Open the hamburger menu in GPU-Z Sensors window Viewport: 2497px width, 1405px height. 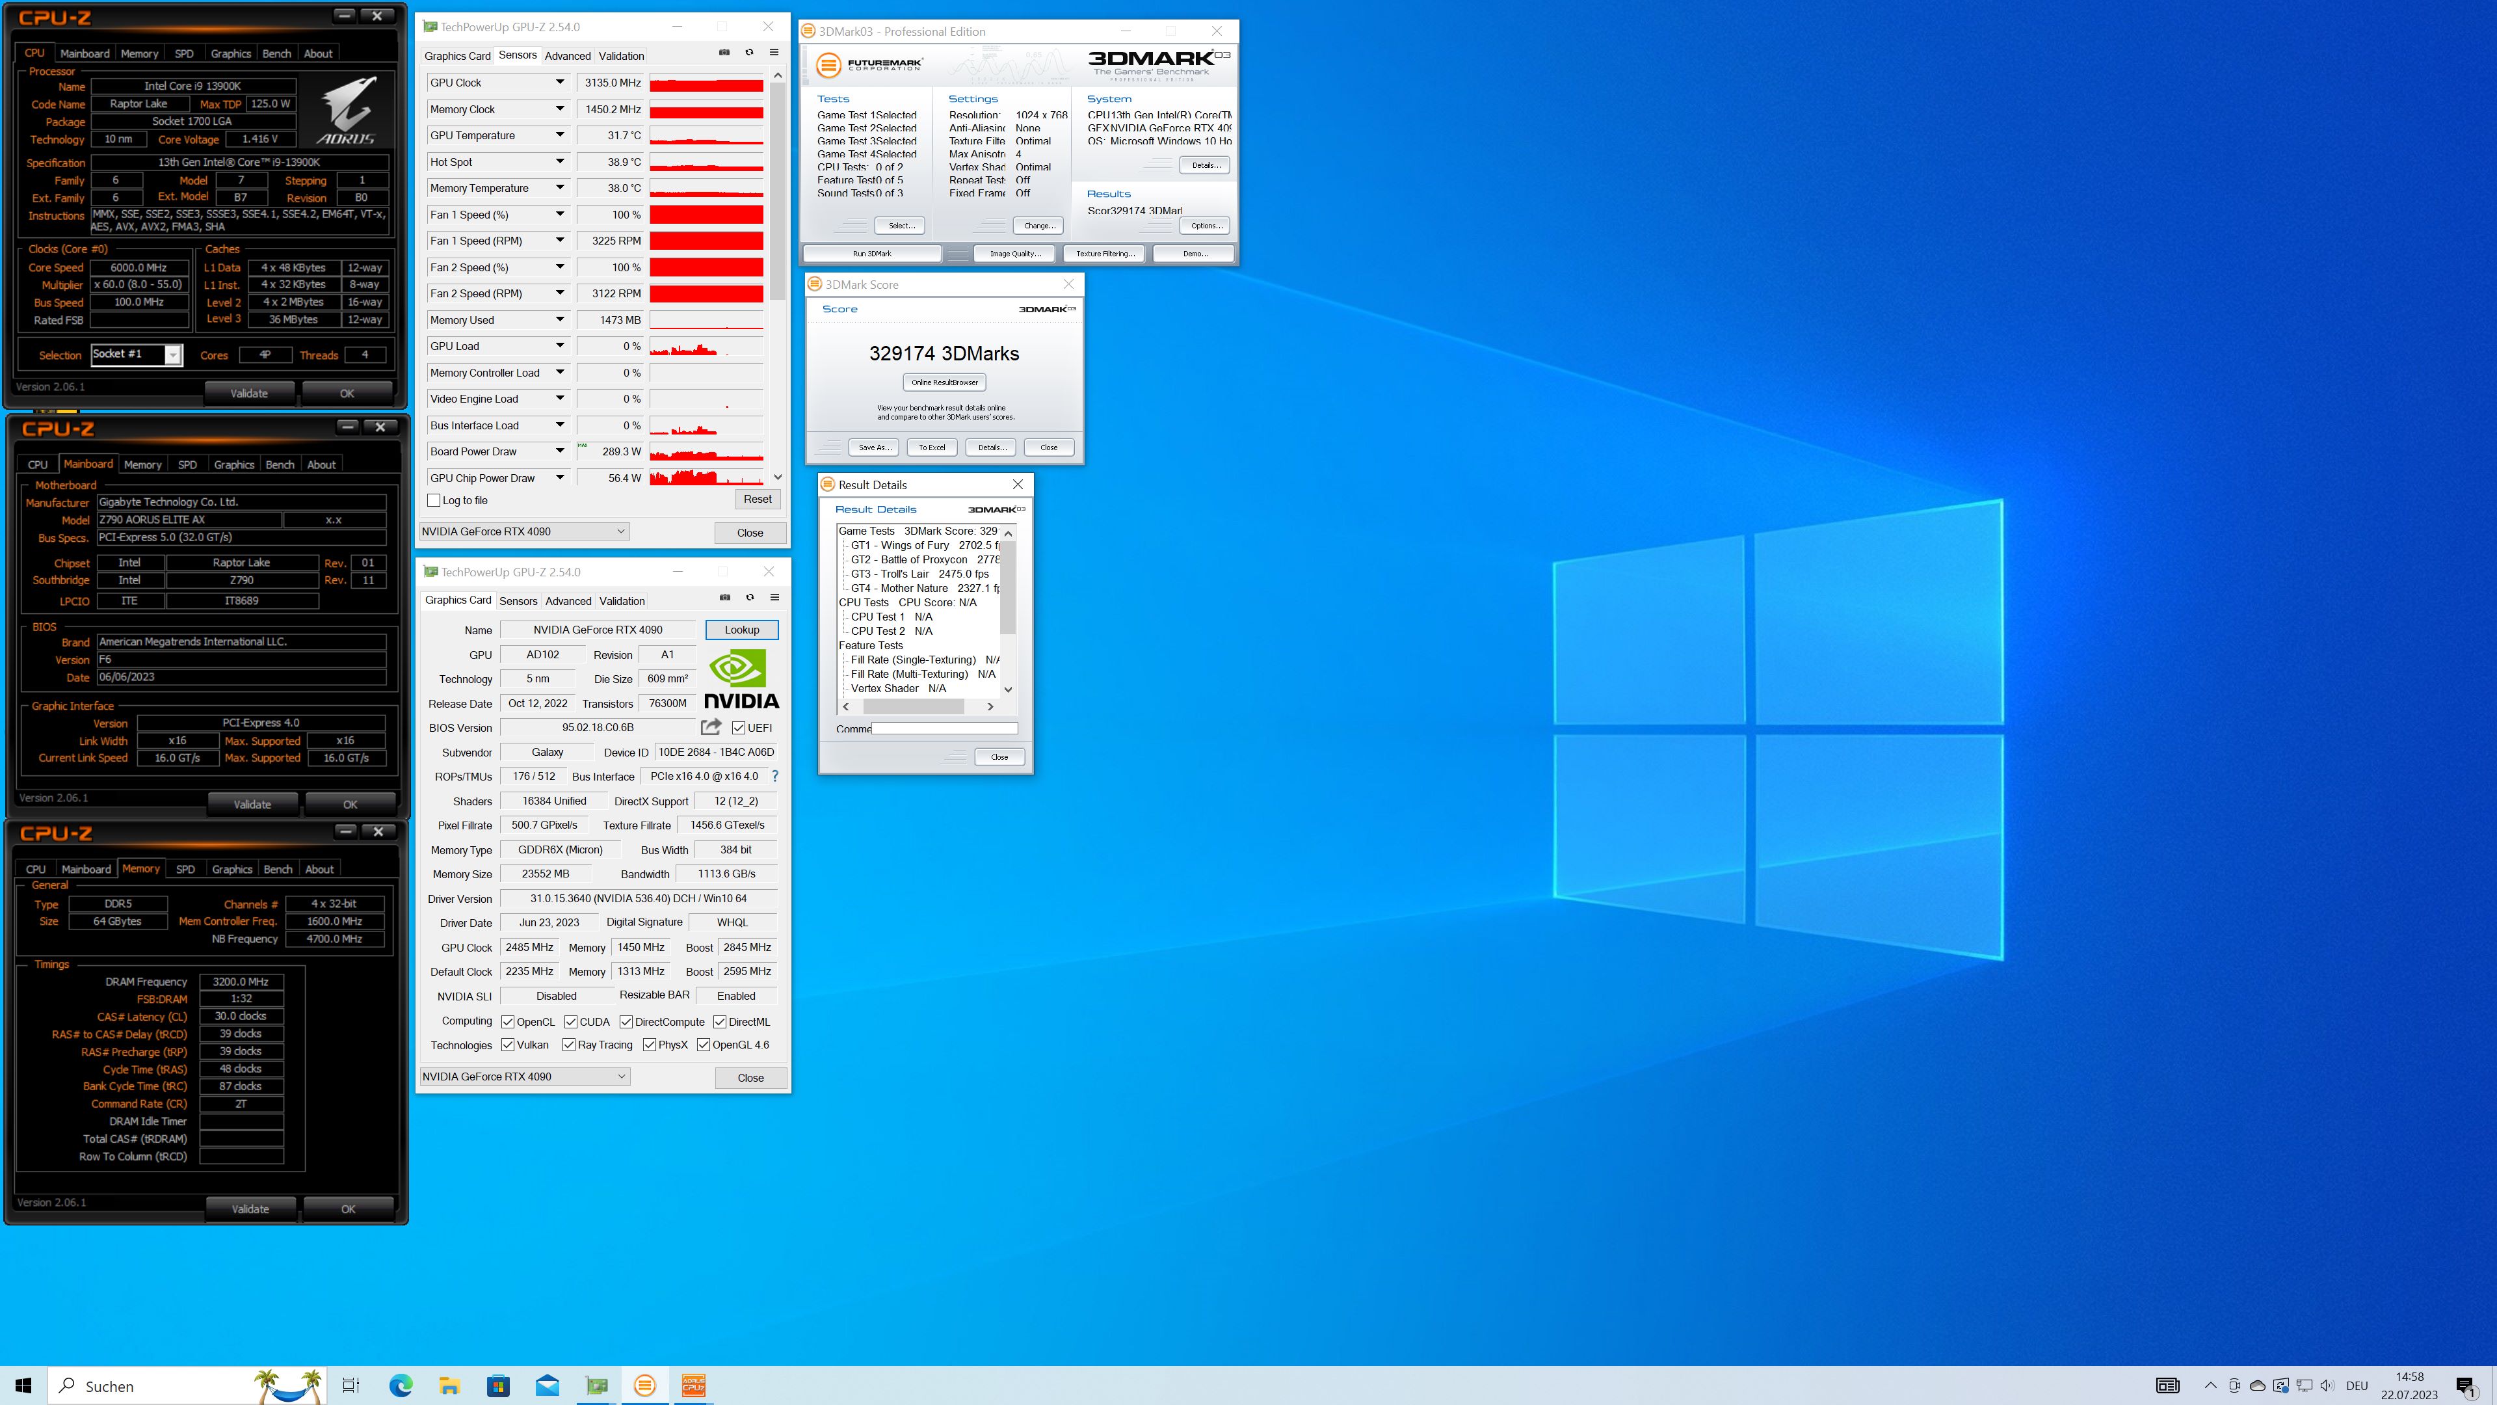774,52
